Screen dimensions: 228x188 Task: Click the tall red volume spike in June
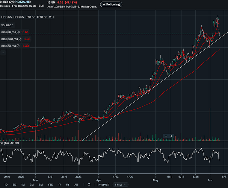click(210, 124)
